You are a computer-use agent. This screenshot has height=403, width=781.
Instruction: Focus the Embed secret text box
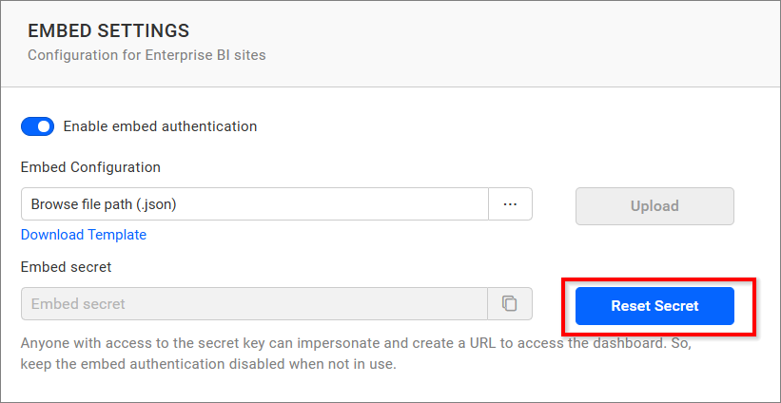coord(254,304)
